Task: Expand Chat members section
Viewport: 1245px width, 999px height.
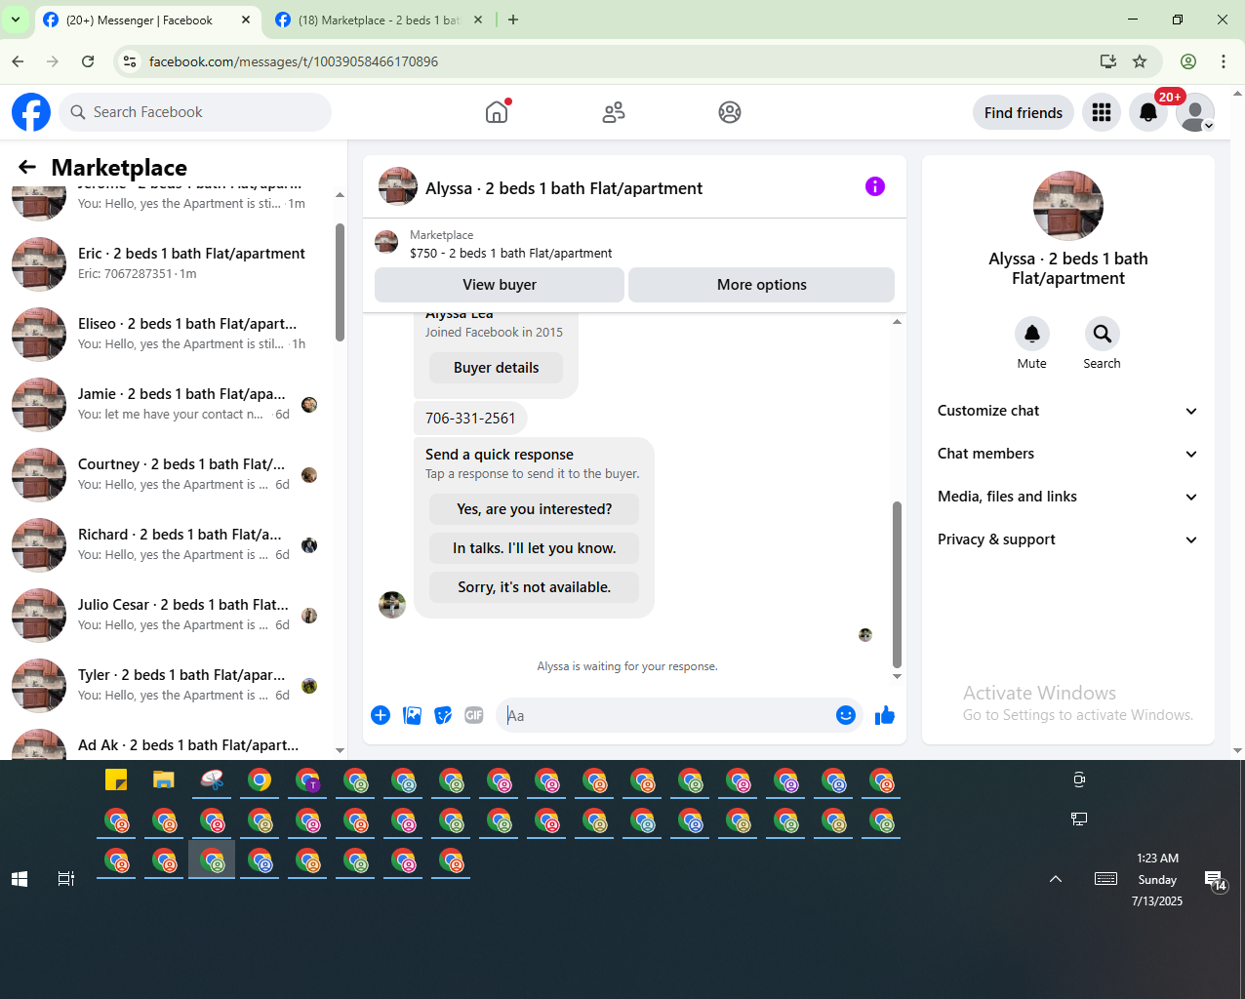Action: point(1067,454)
